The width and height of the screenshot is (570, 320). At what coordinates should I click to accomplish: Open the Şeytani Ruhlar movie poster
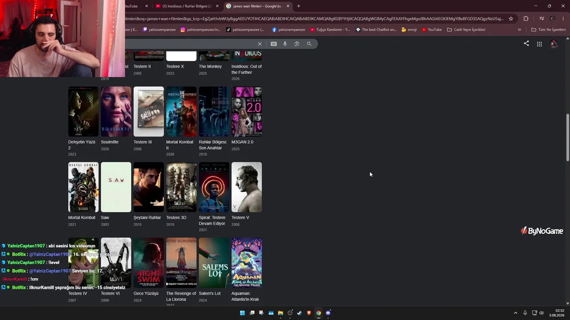pyautogui.click(x=149, y=187)
